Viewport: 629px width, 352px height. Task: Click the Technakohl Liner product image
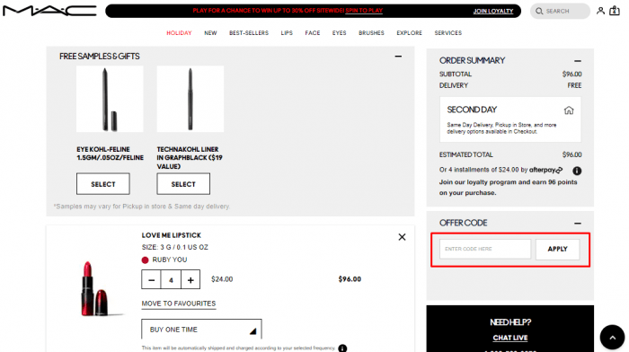(190, 99)
